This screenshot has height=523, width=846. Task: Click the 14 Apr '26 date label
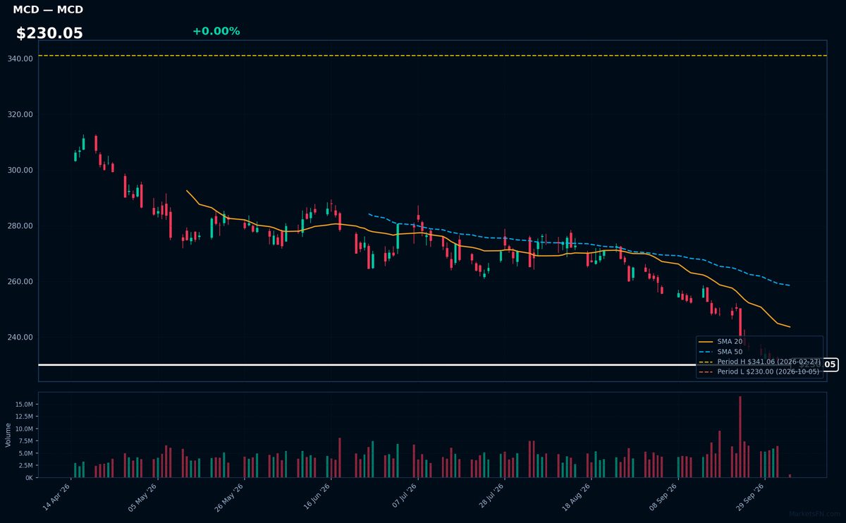(57, 498)
